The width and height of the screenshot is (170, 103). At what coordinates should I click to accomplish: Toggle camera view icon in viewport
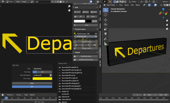coord(167,29)
